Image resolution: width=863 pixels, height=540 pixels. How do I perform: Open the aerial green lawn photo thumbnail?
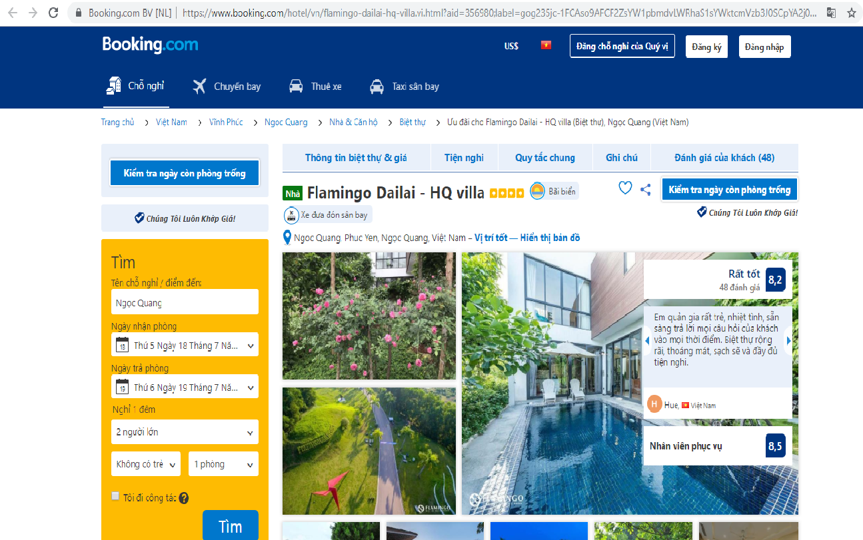[x=369, y=451]
